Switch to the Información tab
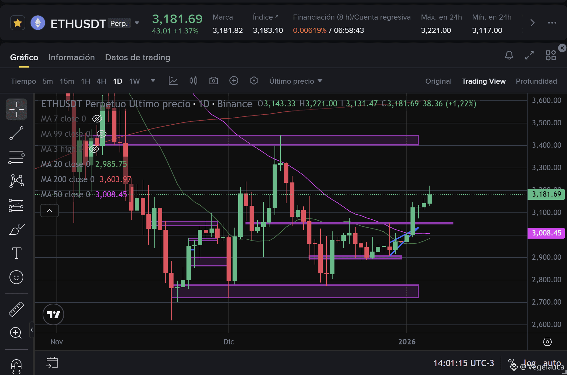567x375 pixels. (x=72, y=57)
